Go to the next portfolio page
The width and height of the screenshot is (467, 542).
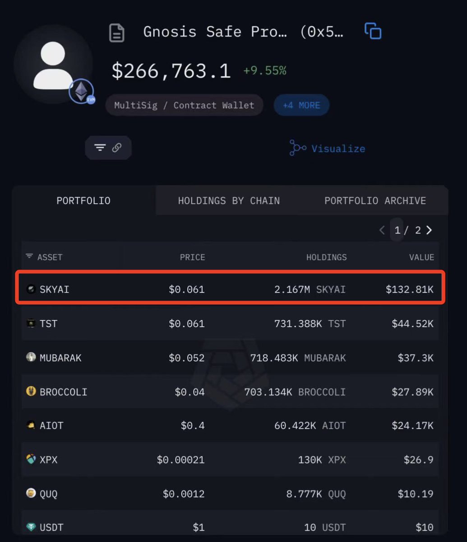coord(429,230)
